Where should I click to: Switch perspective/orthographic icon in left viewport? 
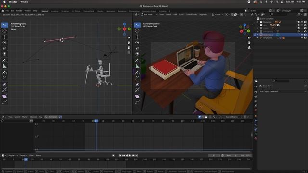(129, 52)
